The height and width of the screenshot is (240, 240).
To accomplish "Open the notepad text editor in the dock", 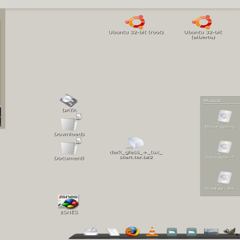I will (113, 232).
